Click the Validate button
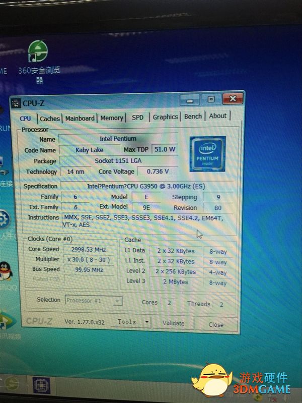302x403 pixels. coord(173,323)
